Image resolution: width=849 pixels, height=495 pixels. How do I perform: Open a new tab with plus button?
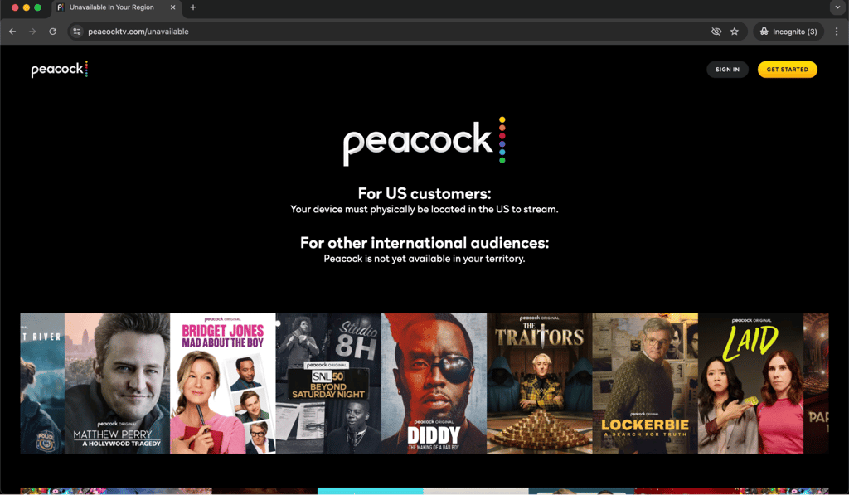(x=192, y=7)
